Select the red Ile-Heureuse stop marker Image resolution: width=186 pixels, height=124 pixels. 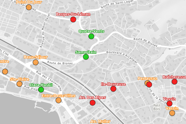[x=113, y=89]
